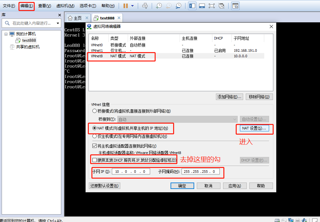Screen dimensions: 320x222
Task: Open the 虚拟机(M) menu
Action: (x=65, y=6)
